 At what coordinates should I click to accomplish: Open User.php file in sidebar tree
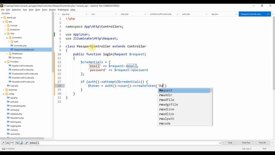tap(14, 86)
